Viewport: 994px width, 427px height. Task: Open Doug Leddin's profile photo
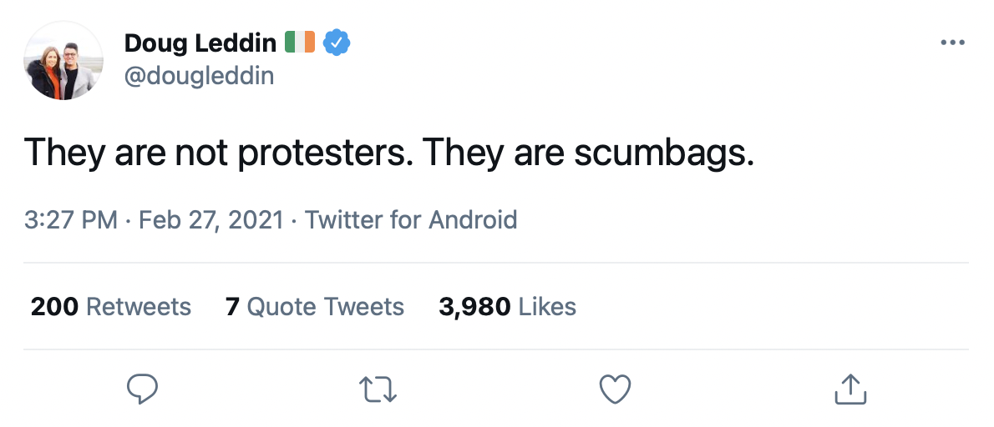click(63, 60)
